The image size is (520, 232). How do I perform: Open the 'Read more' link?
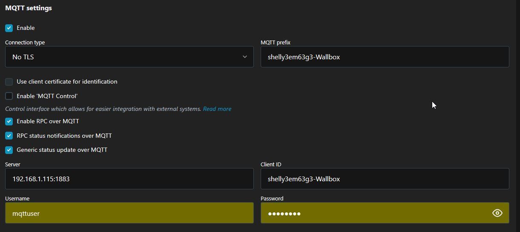point(217,109)
